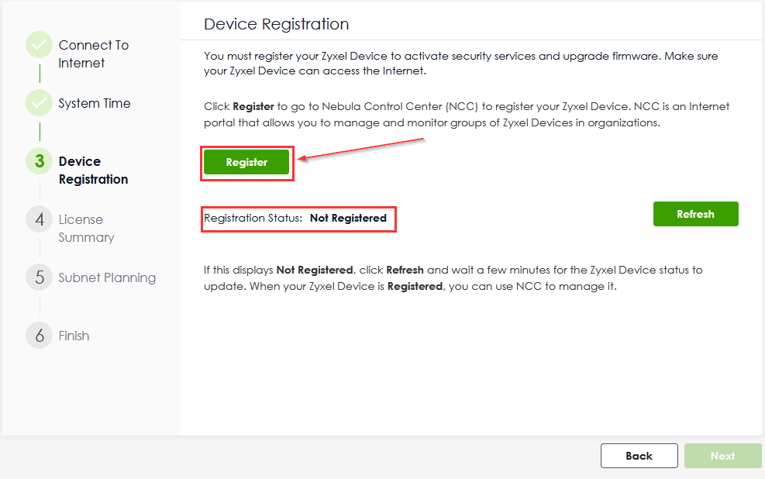765x479 pixels.
Task: Click the System Time completed checkmark icon
Action: (x=39, y=103)
